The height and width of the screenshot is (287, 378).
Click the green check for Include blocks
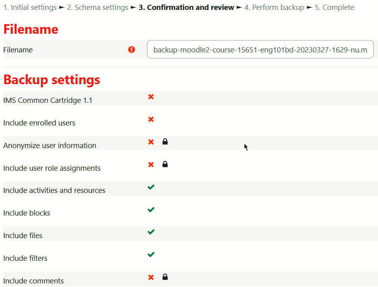(151, 210)
